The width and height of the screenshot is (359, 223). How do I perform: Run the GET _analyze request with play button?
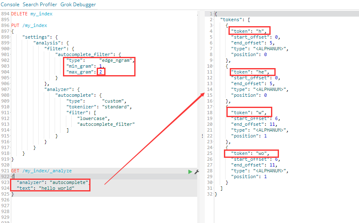point(190,172)
